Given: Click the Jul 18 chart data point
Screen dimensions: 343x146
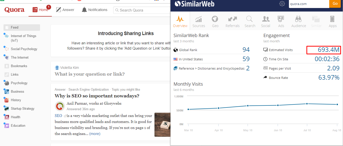Looking at the screenshot, I should tap(307, 104).
